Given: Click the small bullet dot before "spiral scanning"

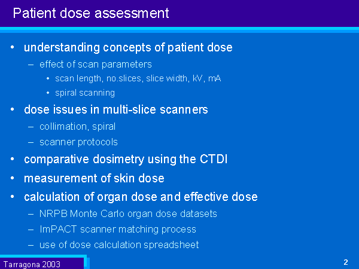Looking at the screenshot, I should coord(48,93).
